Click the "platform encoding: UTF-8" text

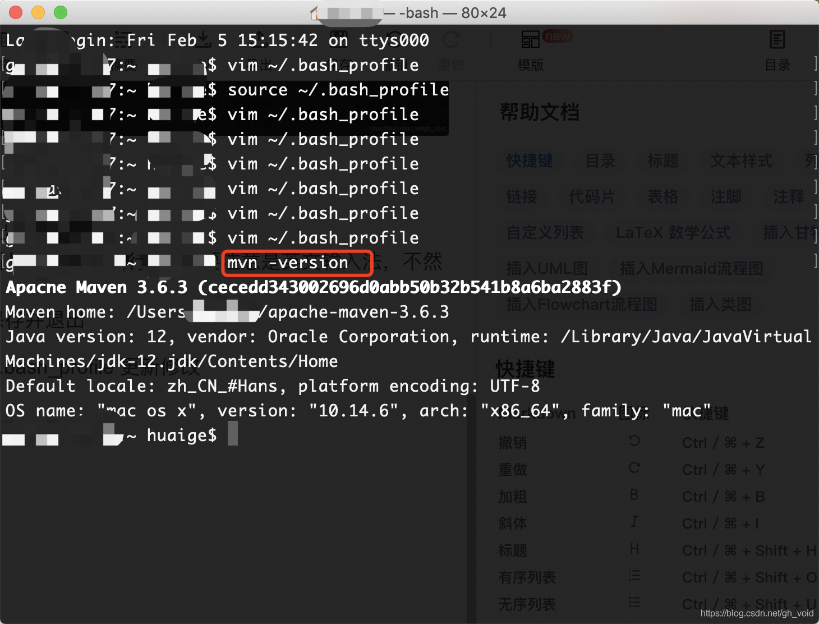pyautogui.click(x=419, y=386)
